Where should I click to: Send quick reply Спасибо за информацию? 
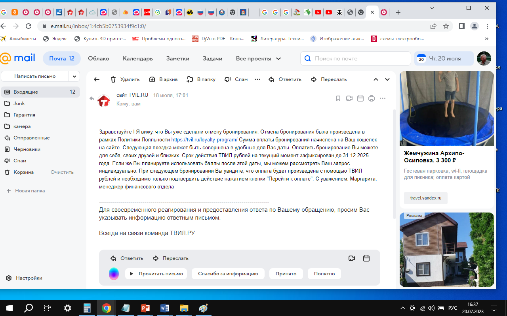tap(228, 274)
